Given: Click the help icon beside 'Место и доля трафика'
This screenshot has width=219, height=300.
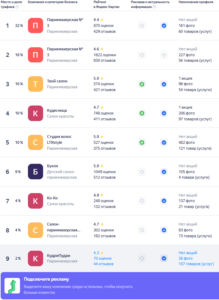Looking at the screenshot, I should tap(17, 7).
